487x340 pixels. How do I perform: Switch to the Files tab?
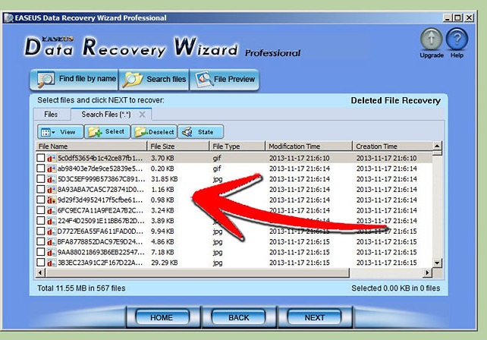coord(51,115)
